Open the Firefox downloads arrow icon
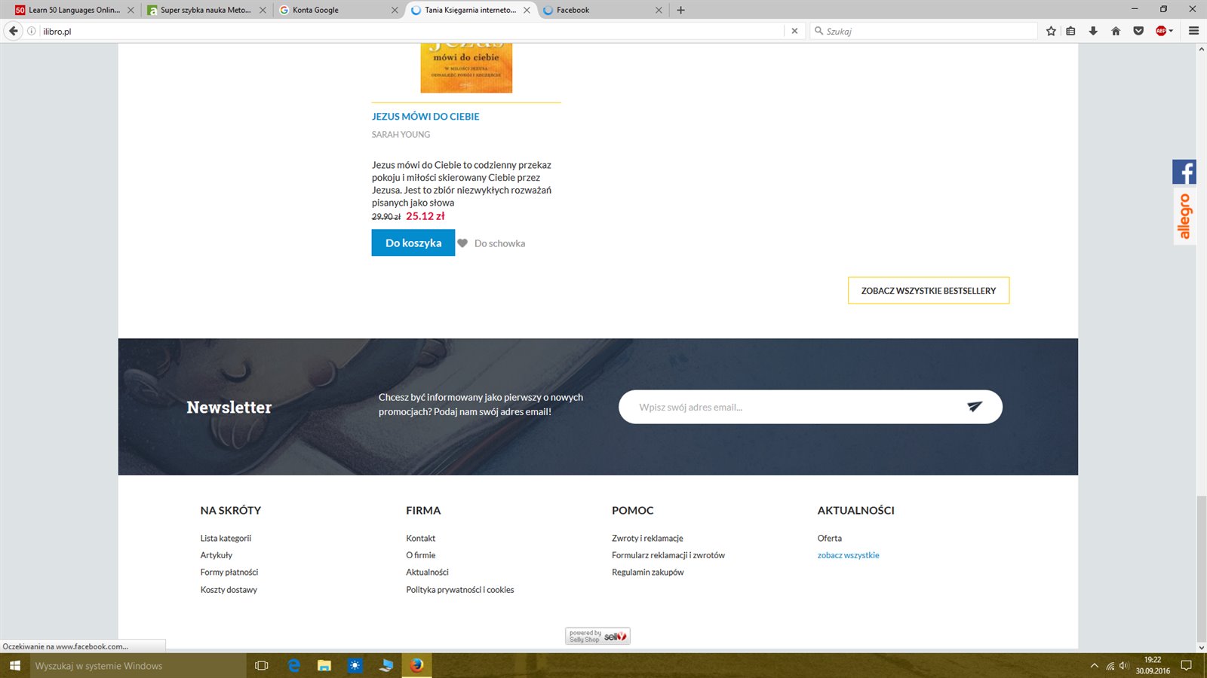 [x=1093, y=31]
